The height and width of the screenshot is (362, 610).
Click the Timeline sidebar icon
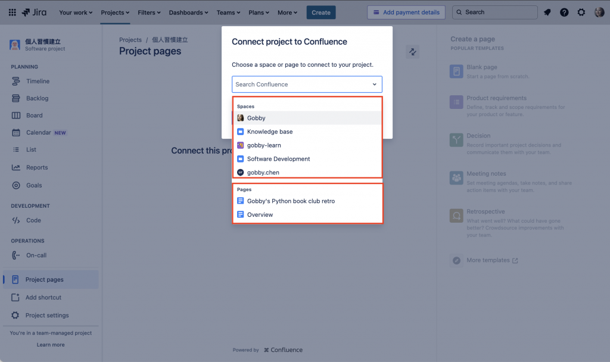pyautogui.click(x=16, y=81)
